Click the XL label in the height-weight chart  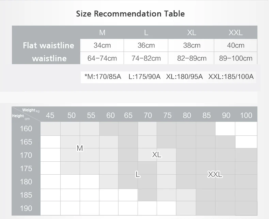[x=157, y=155]
